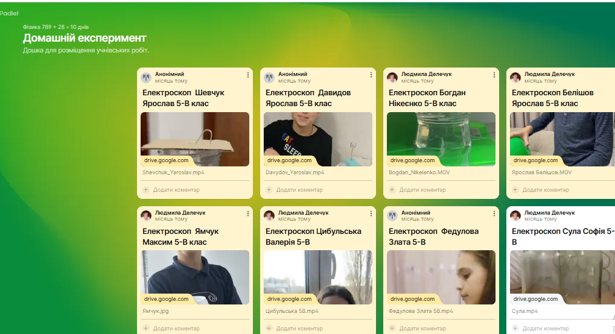Open three-dot menu on Федулова Злата post

pos(494,213)
